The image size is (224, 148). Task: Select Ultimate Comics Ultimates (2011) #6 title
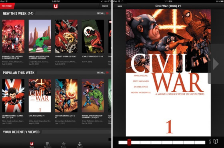coord(12,116)
